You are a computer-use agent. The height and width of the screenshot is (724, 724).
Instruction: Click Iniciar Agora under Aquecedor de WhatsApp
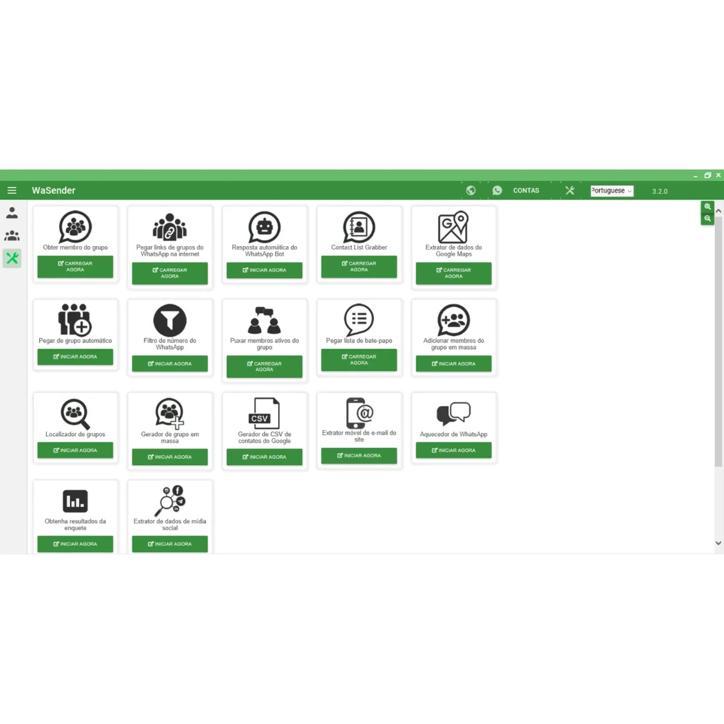[454, 450]
